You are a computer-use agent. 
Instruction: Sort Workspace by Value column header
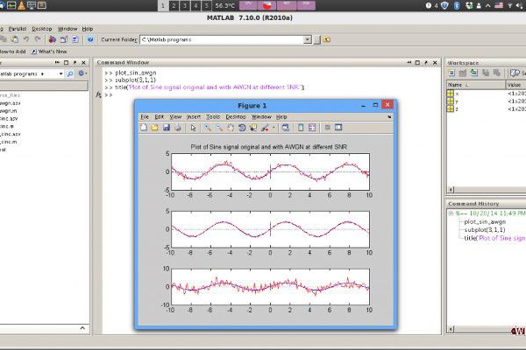[516, 85]
